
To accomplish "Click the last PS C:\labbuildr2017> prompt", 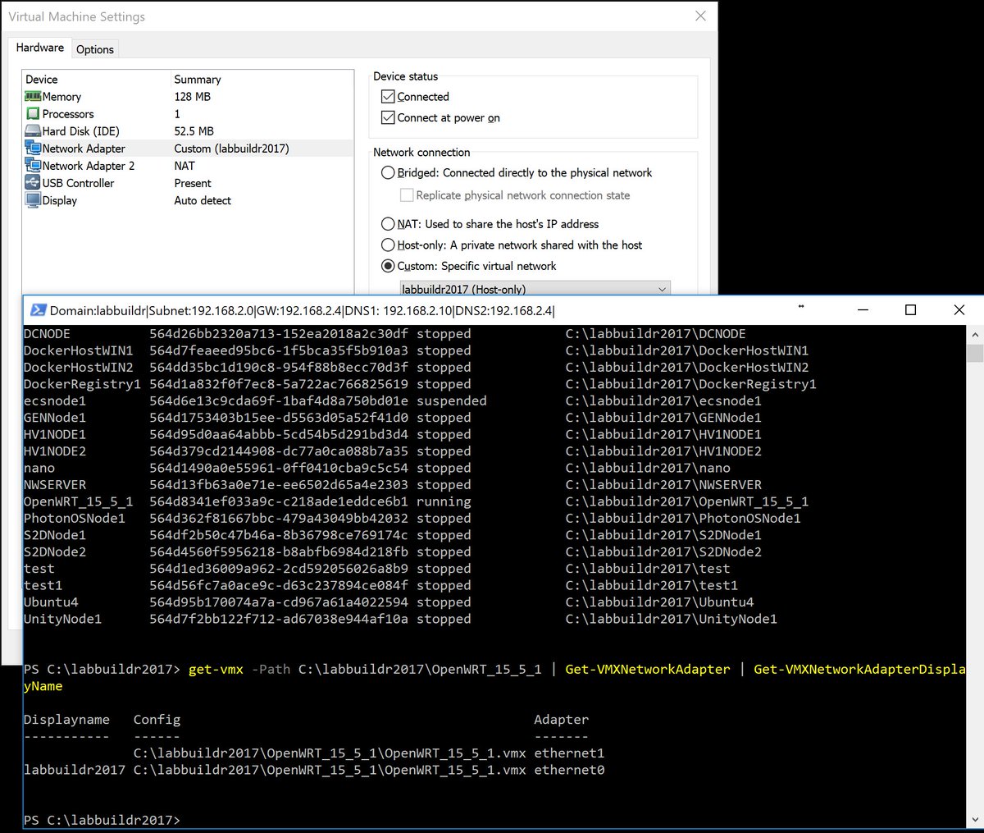I will 102,820.
